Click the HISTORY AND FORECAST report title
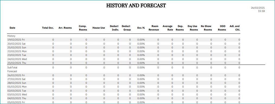 click(x=136, y=5)
